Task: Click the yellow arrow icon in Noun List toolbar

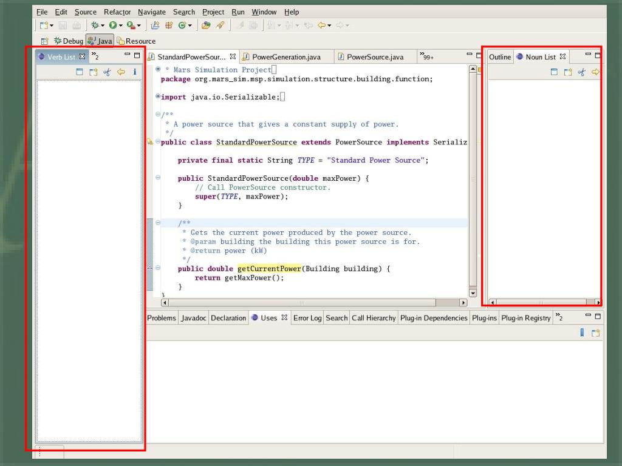Action: [x=595, y=72]
